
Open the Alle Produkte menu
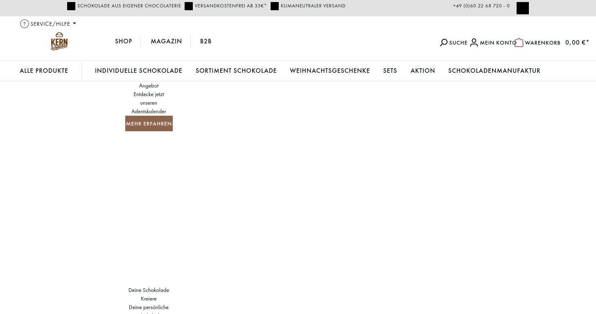[x=44, y=71]
